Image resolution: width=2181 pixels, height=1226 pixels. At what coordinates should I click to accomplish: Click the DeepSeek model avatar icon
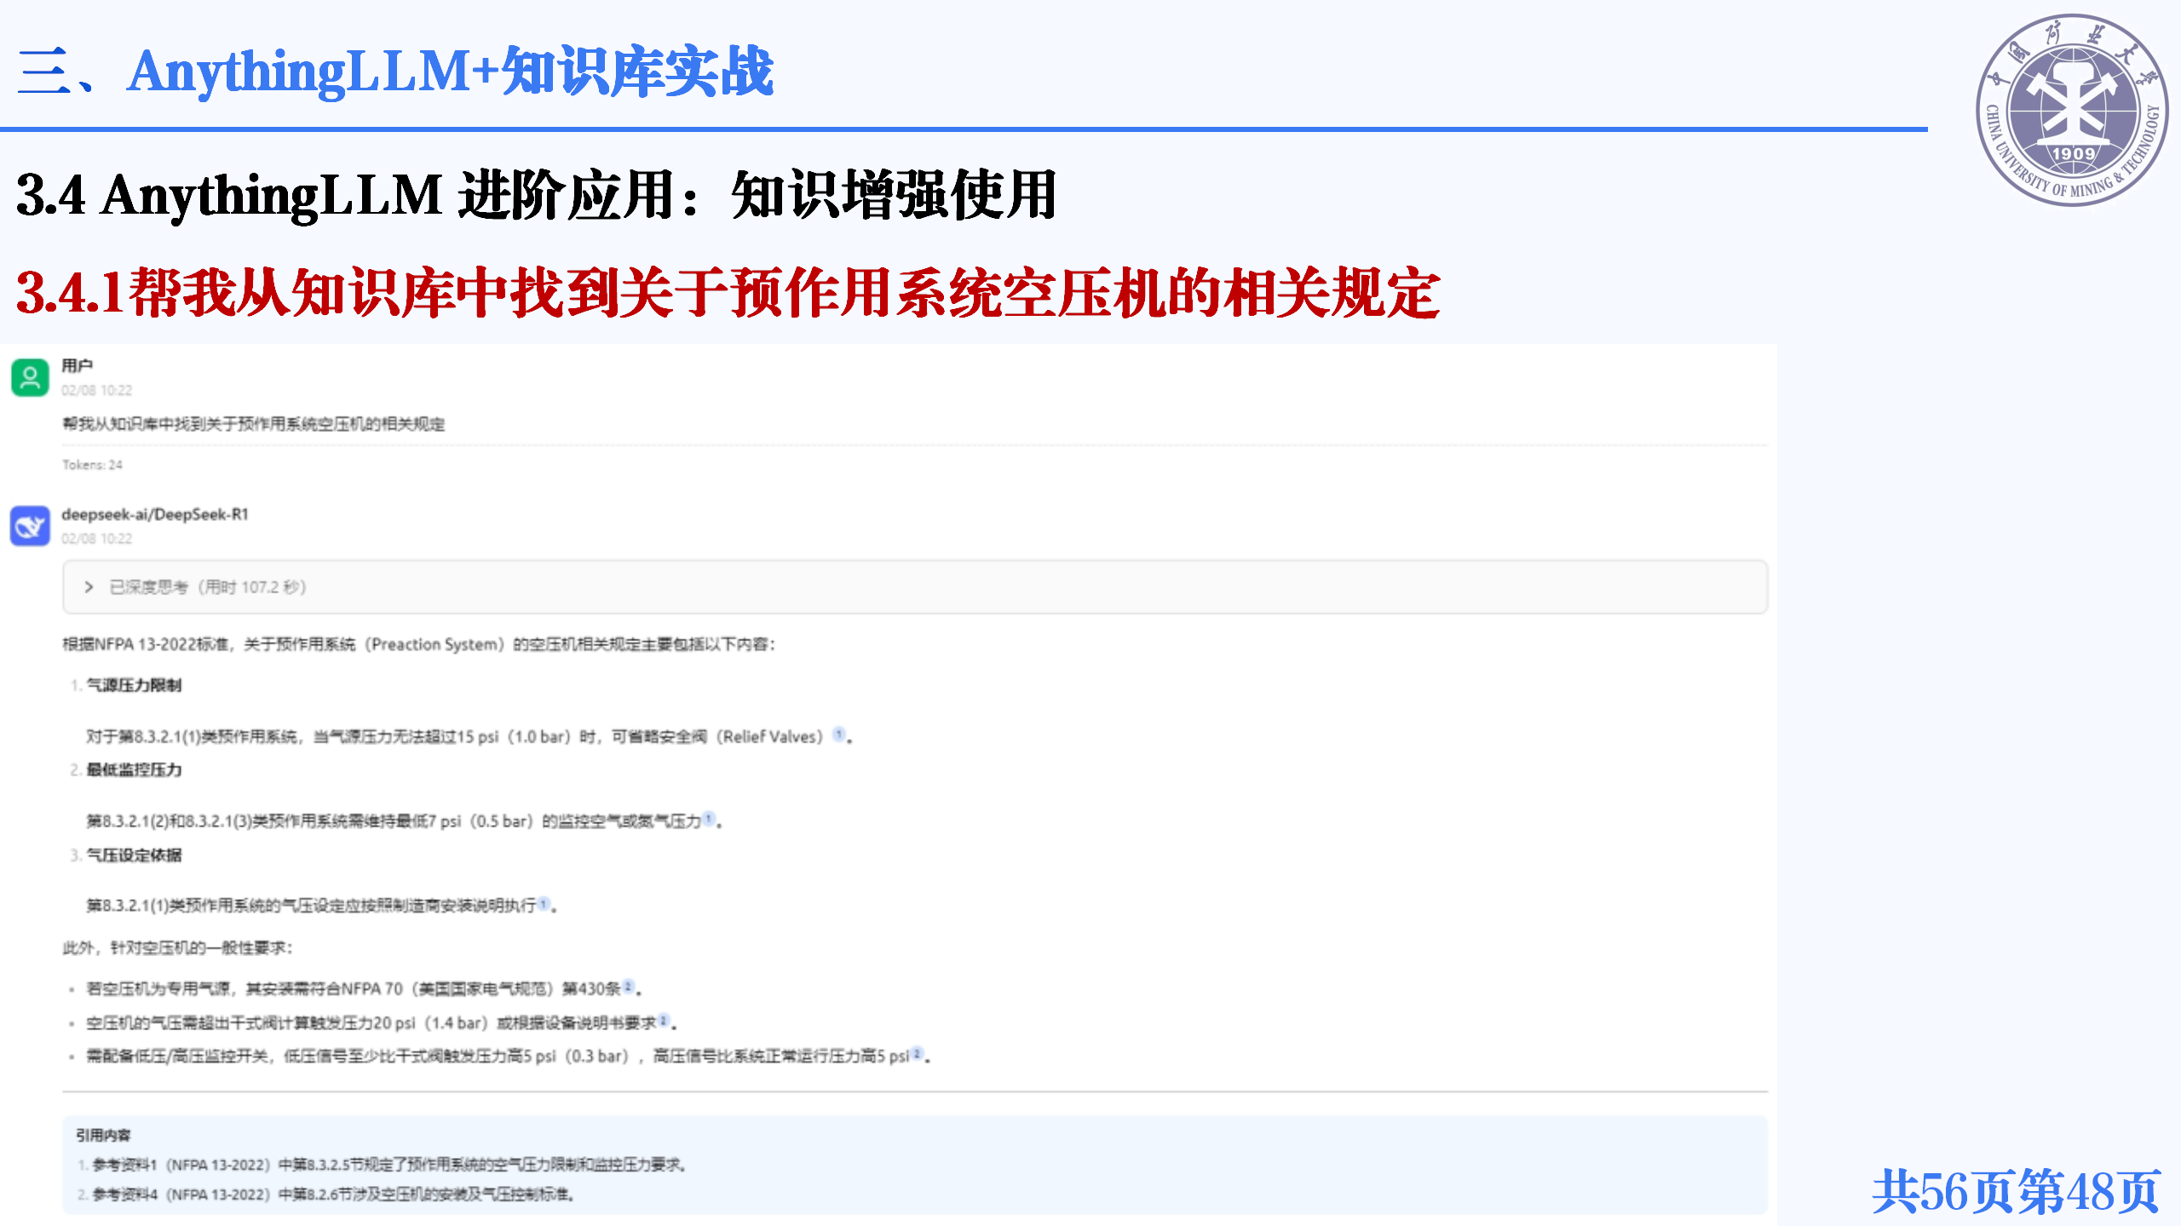pos(30,525)
